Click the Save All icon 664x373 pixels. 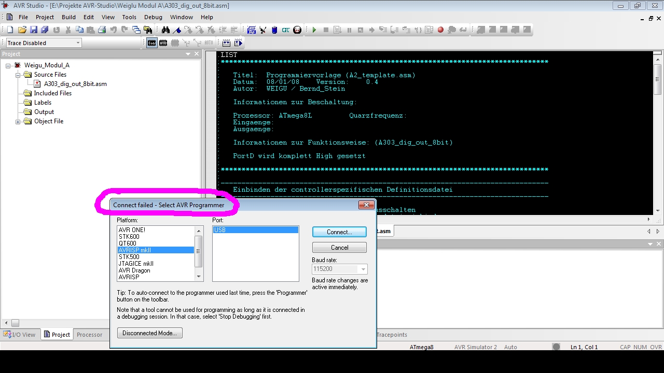coord(45,30)
